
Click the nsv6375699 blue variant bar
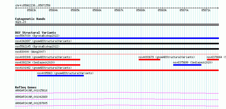tap(187, 65)
